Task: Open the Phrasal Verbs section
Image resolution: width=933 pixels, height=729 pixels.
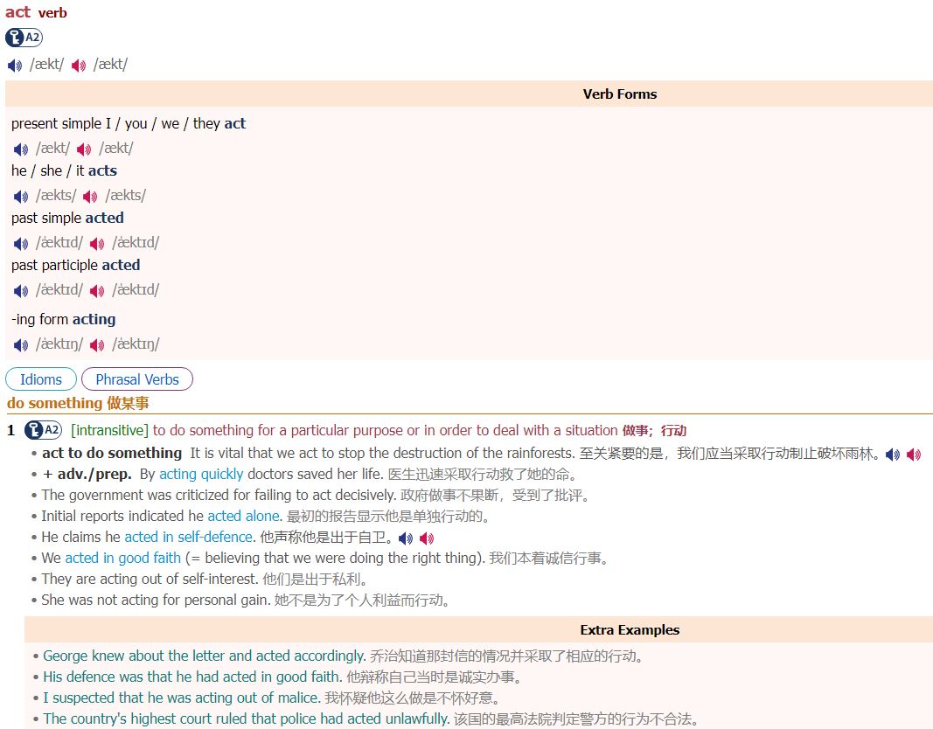Action: coord(137,379)
